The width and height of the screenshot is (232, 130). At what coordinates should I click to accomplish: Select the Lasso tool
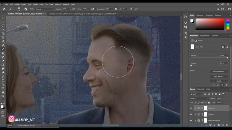point(3,26)
